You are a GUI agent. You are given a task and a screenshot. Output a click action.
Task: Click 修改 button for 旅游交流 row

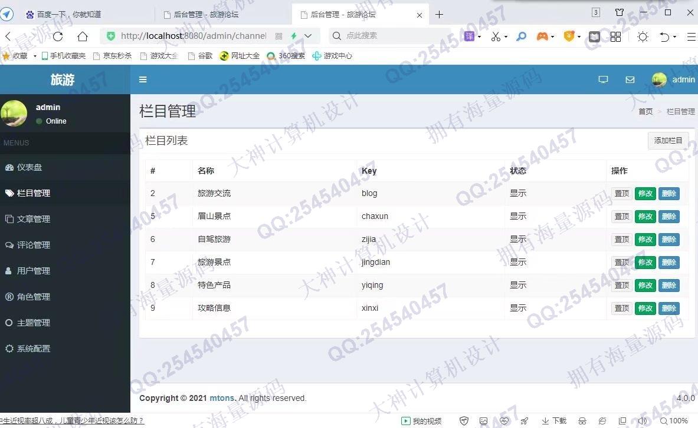tap(645, 194)
